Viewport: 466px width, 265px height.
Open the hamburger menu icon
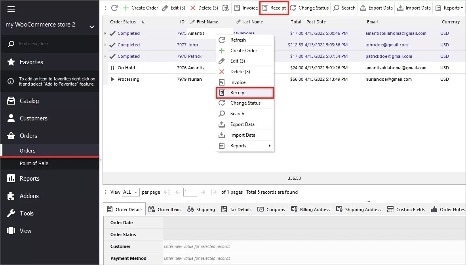click(x=11, y=9)
